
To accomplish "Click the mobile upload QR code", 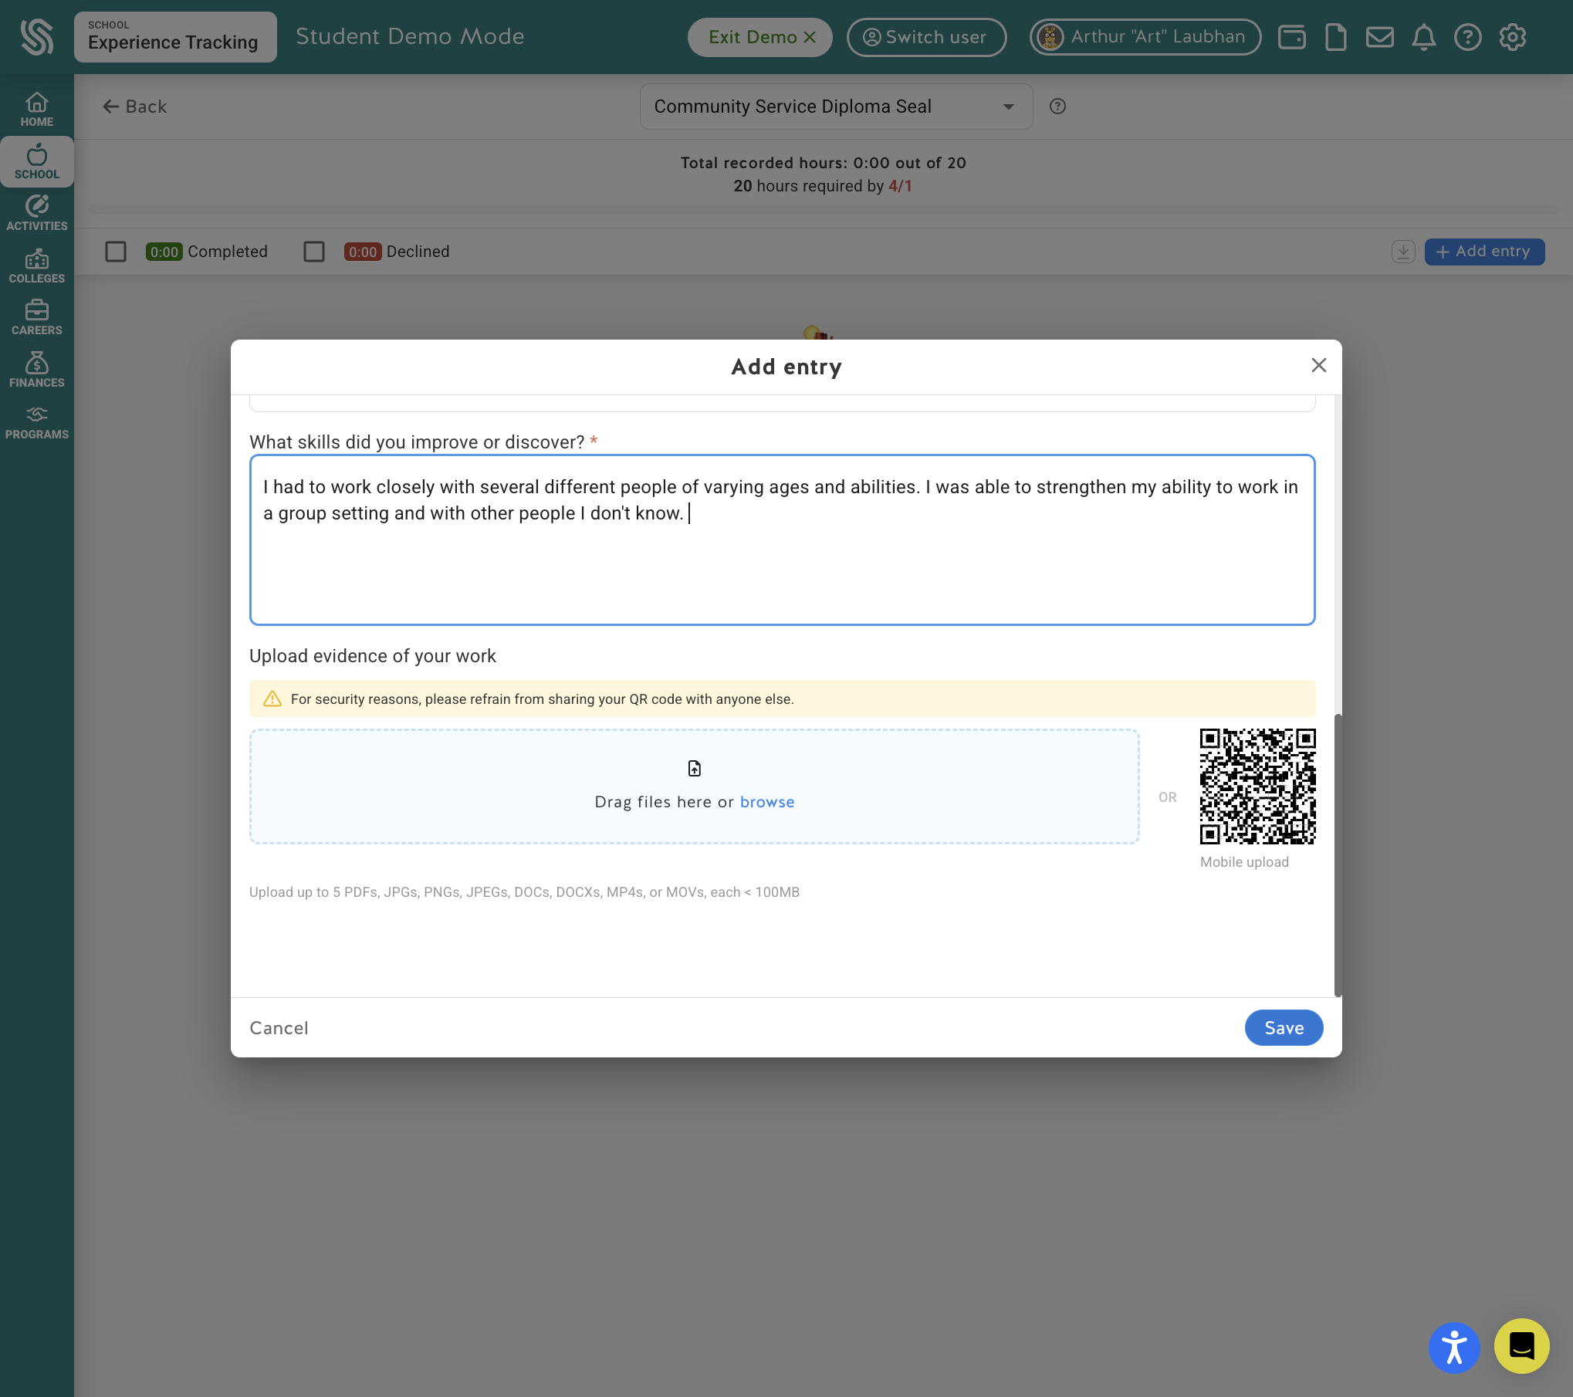I will [x=1257, y=786].
